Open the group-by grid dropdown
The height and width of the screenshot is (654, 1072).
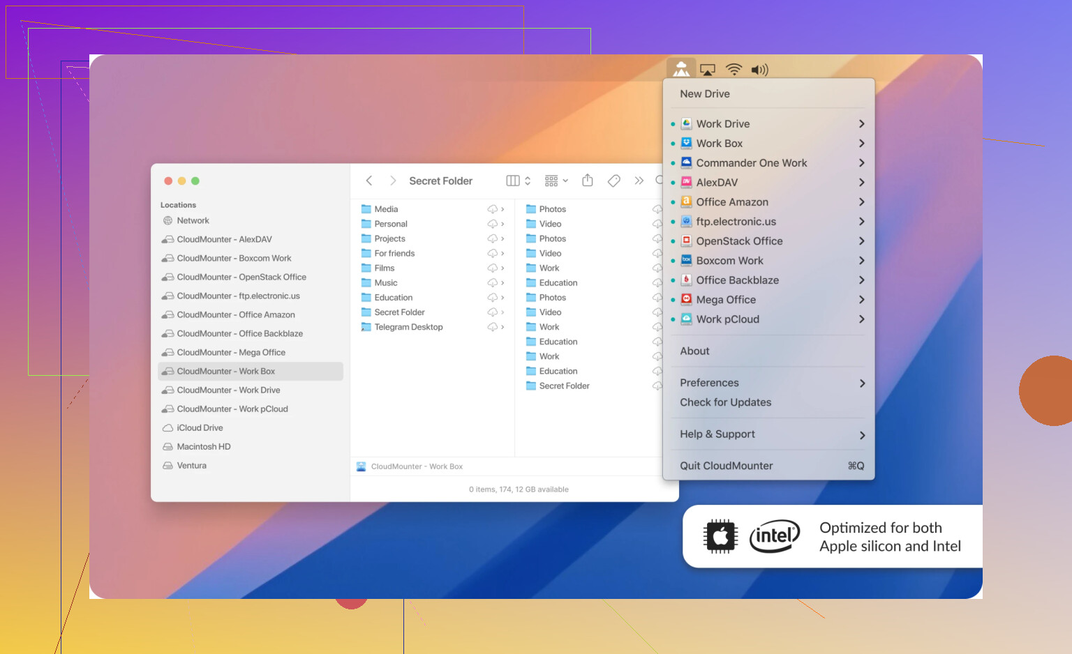click(556, 181)
